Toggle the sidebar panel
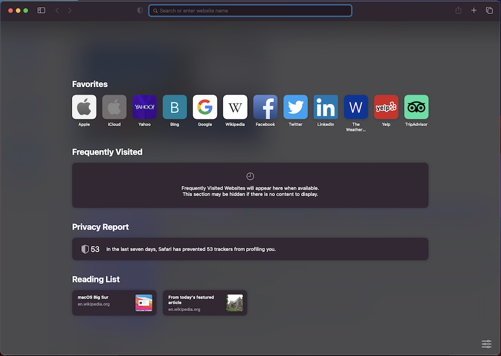Screen dimensions: 501x356 41,11
